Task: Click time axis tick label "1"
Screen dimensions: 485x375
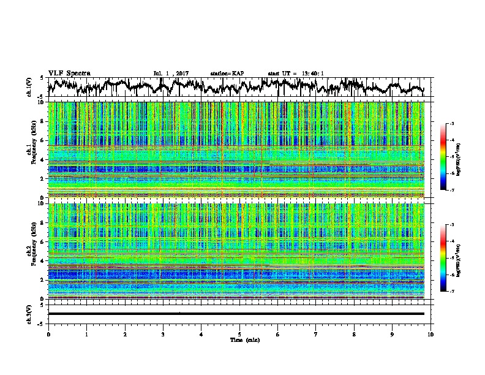Action: point(86,335)
